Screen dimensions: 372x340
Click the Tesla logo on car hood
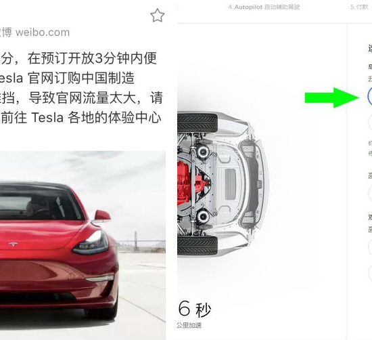pyautogui.click(x=14, y=245)
